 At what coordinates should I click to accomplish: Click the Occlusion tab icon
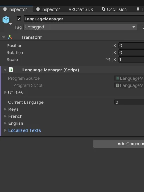pos(104,9)
